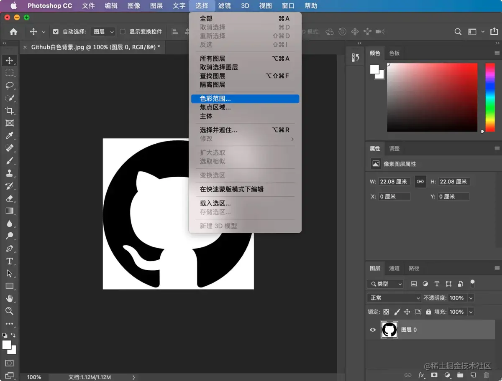Toggle the 自动选择 checkbox

56,32
